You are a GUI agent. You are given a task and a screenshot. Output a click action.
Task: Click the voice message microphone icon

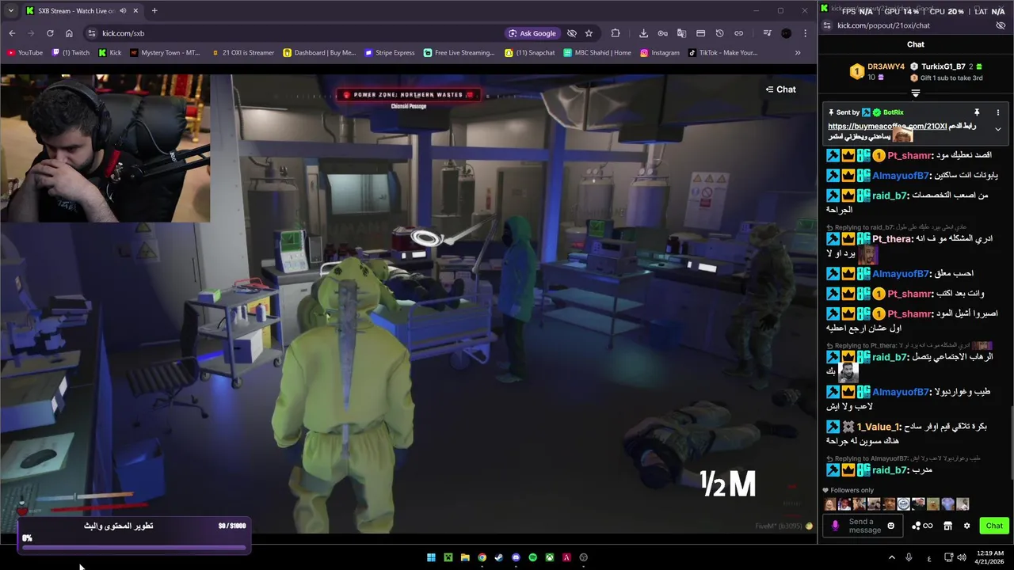coord(835,526)
